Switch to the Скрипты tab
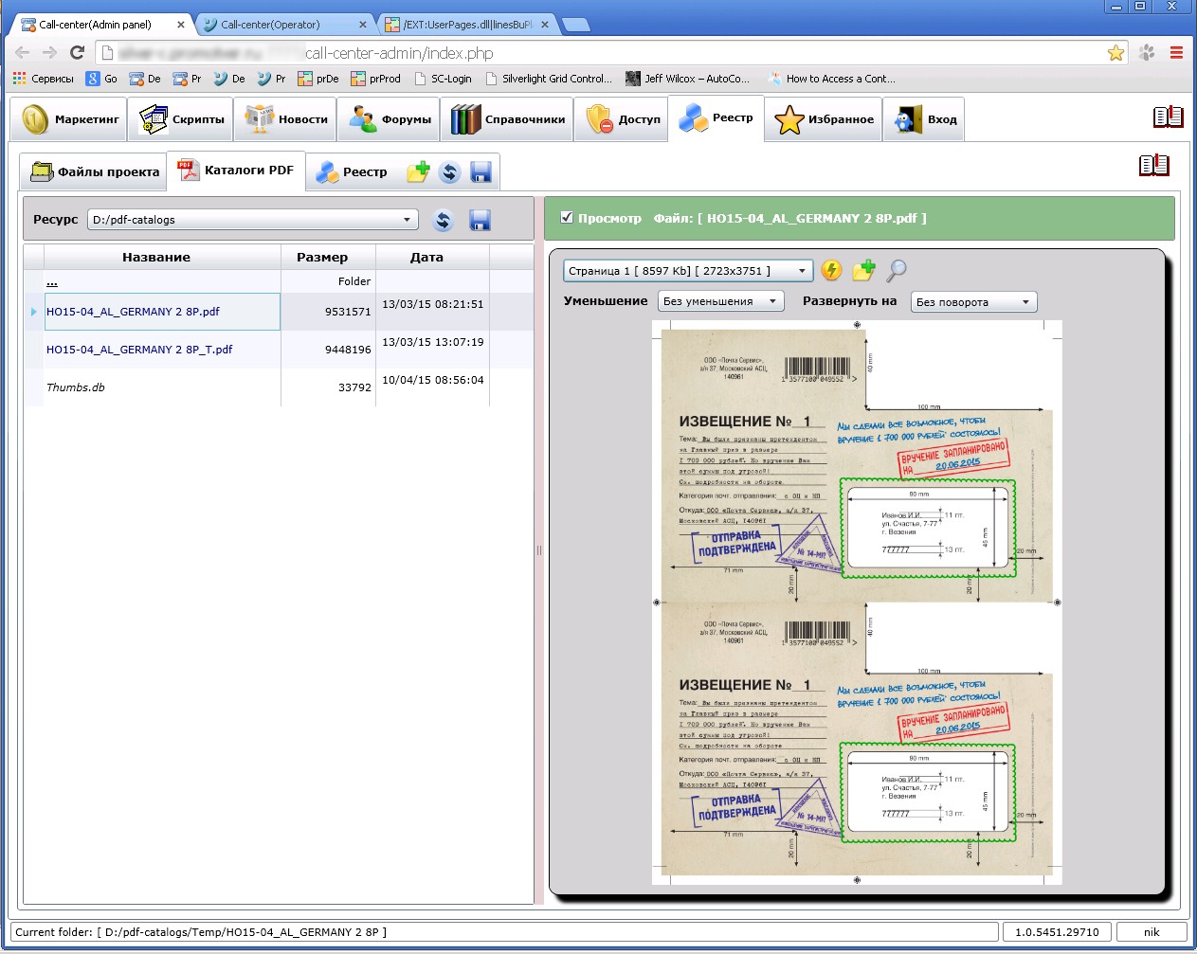 tap(181, 119)
